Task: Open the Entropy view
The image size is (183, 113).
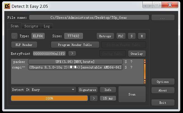Action: 105,36
